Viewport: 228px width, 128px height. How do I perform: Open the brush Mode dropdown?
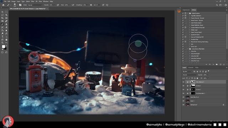point(35,5)
